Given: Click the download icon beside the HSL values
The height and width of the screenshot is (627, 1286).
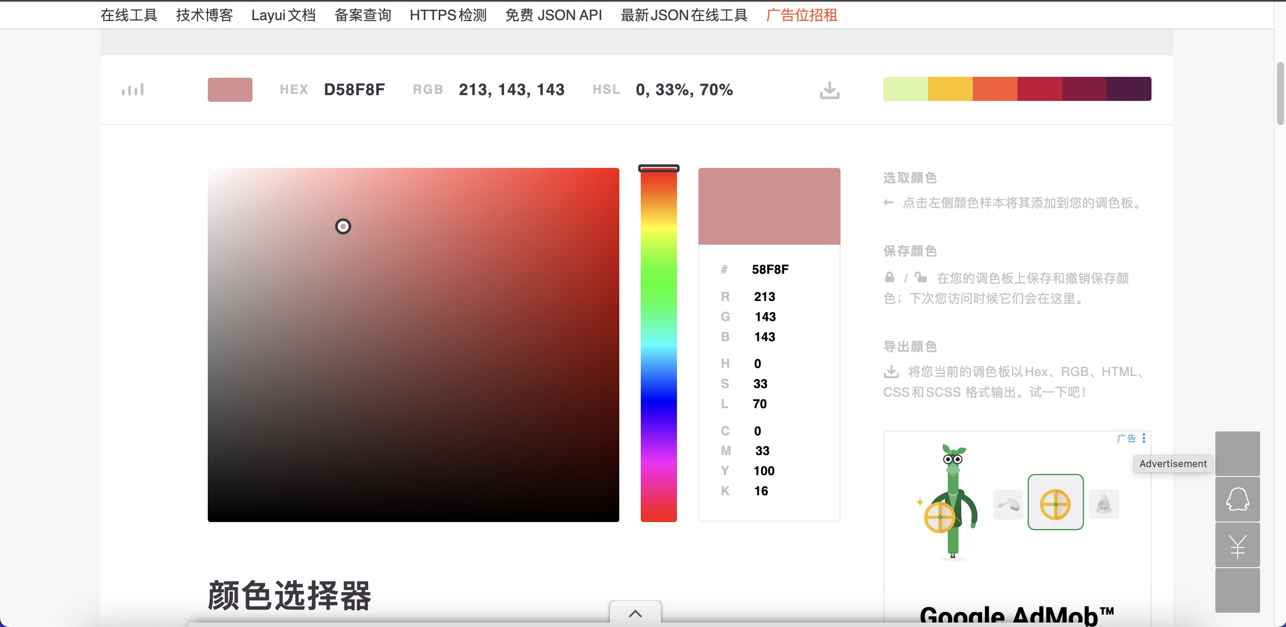Looking at the screenshot, I should [829, 90].
